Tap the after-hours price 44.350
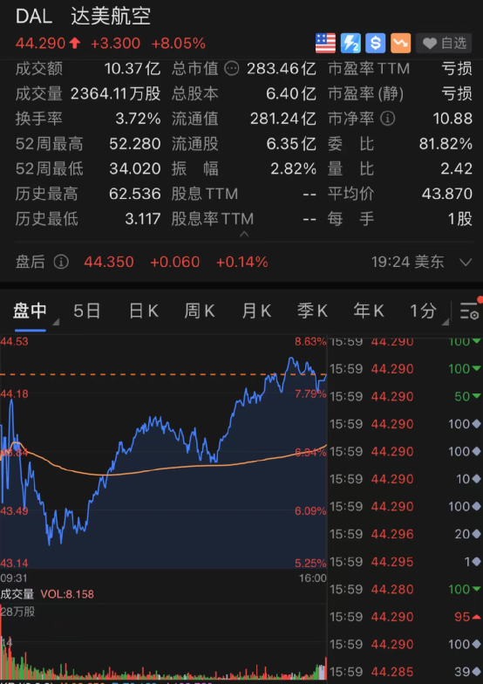 (109, 262)
